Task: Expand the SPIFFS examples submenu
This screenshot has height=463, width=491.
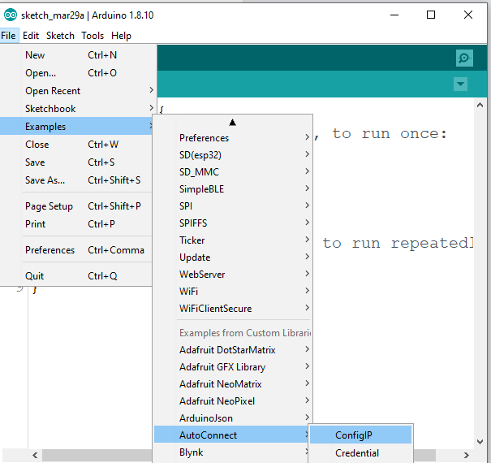Action: click(233, 223)
